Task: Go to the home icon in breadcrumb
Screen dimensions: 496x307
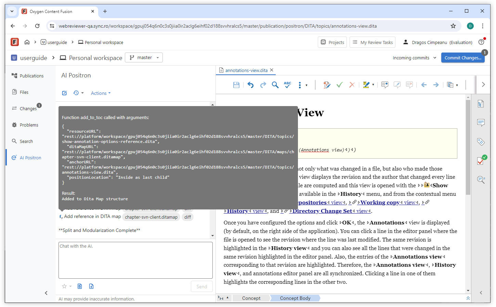Action: click(27, 42)
